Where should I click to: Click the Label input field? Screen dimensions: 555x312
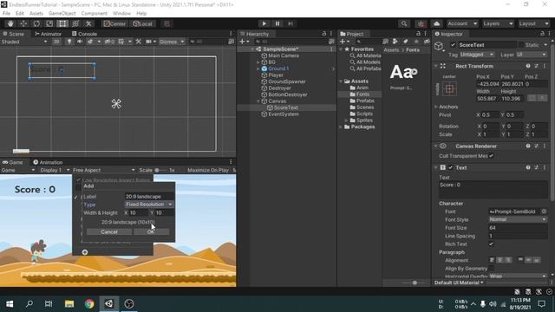tap(149, 197)
